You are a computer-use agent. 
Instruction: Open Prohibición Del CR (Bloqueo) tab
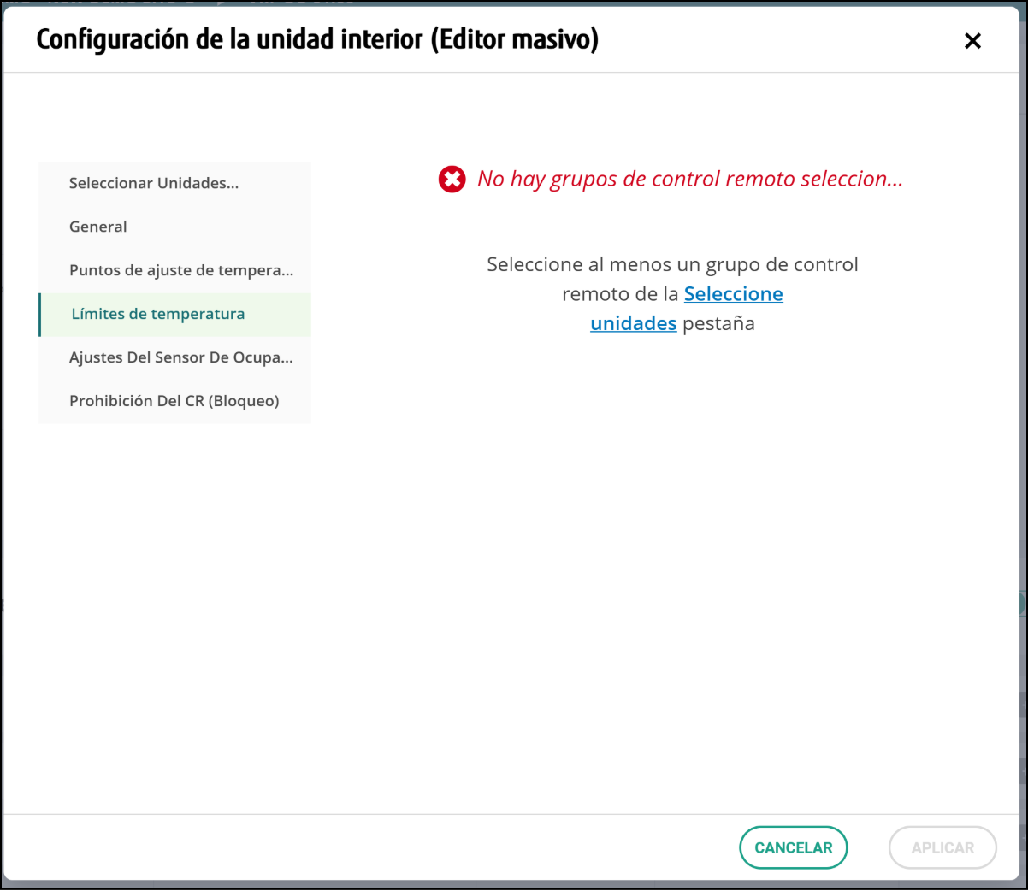coord(174,401)
